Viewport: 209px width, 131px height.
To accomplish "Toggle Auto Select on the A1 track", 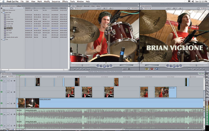I will (x=14, y=114).
